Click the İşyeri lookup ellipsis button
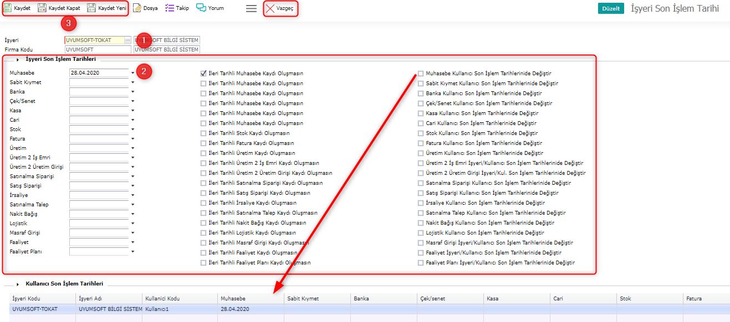This screenshot has width=730, height=322. (x=127, y=40)
